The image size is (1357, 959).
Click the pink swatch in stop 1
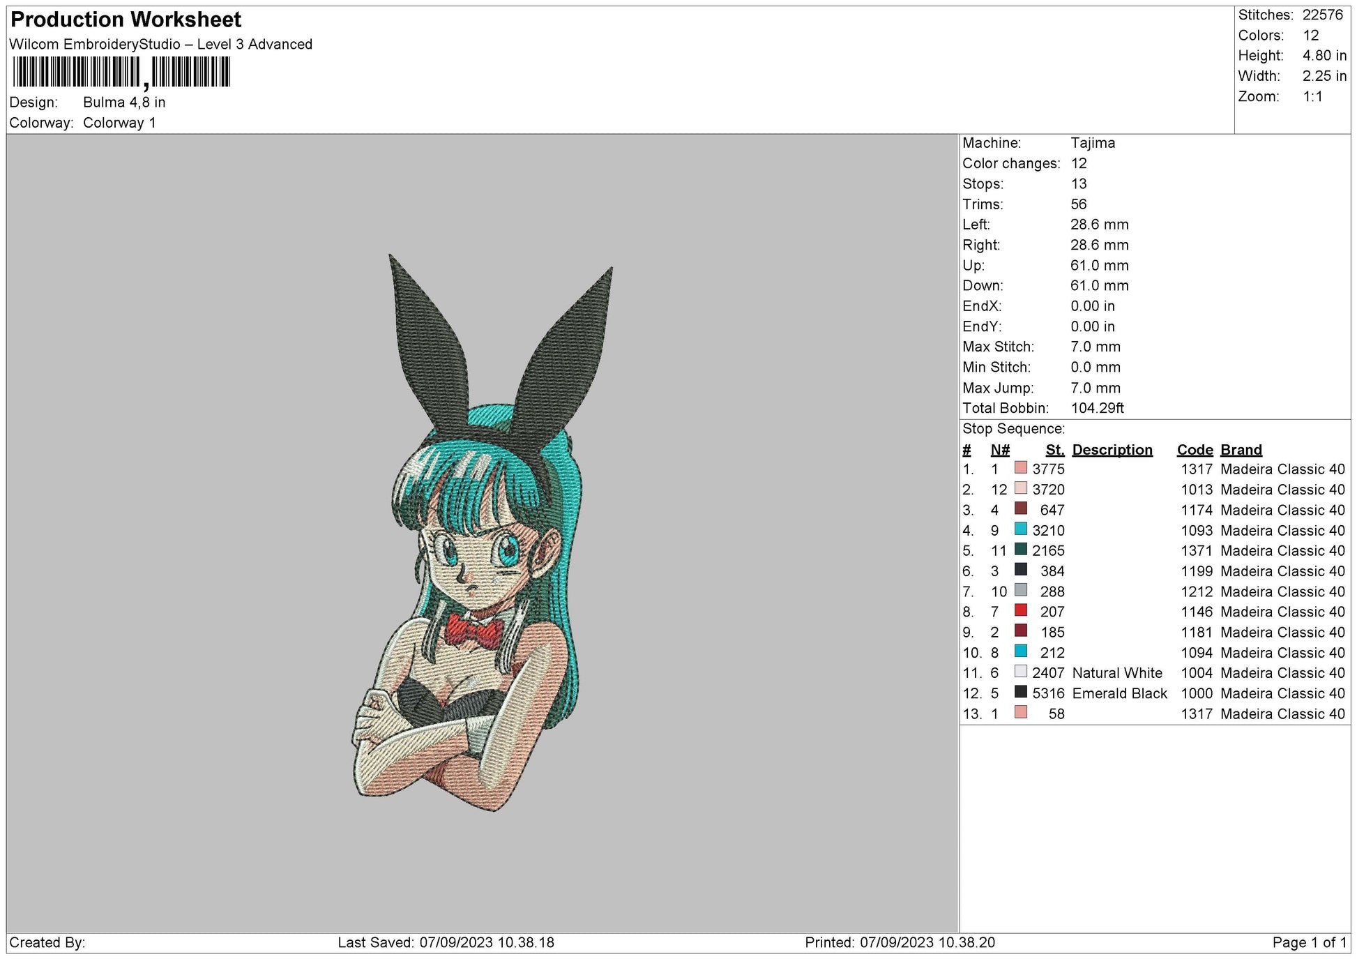point(1020,468)
